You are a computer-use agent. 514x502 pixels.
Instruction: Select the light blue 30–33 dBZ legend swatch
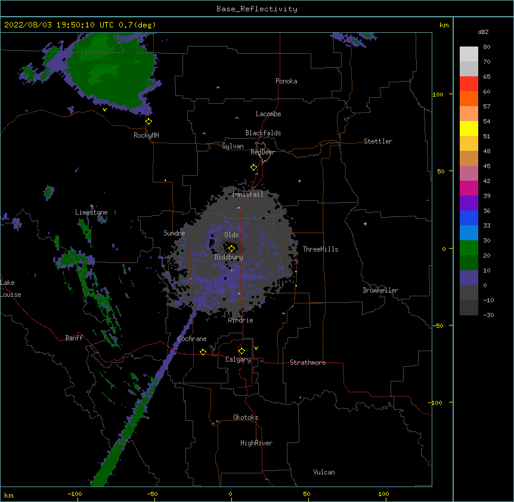(469, 233)
